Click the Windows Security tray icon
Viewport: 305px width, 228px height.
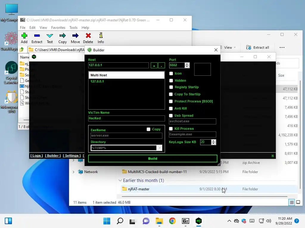click(244, 221)
